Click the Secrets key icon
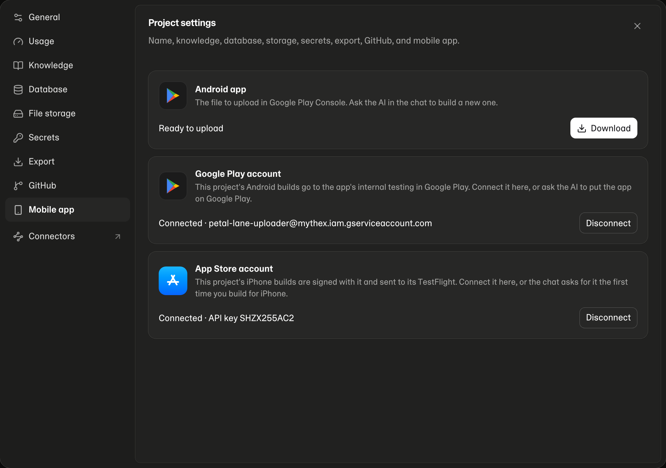Image resolution: width=666 pixels, height=468 pixels. pos(18,137)
